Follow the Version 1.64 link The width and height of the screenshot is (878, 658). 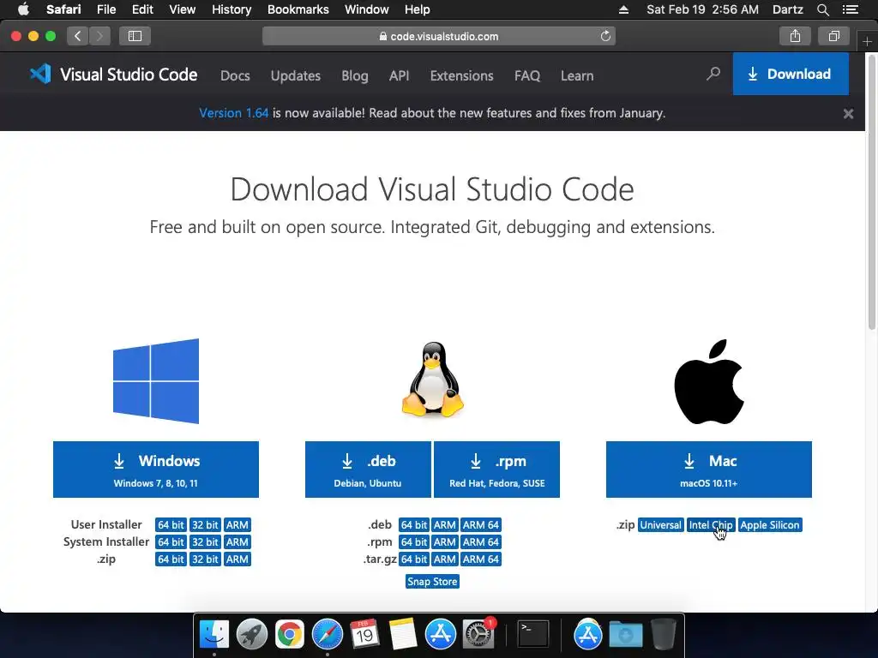click(x=233, y=113)
